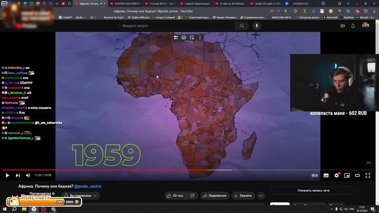Click the streamer webcam overlay
The image size is (379, 213).
[x=335, y=83]
